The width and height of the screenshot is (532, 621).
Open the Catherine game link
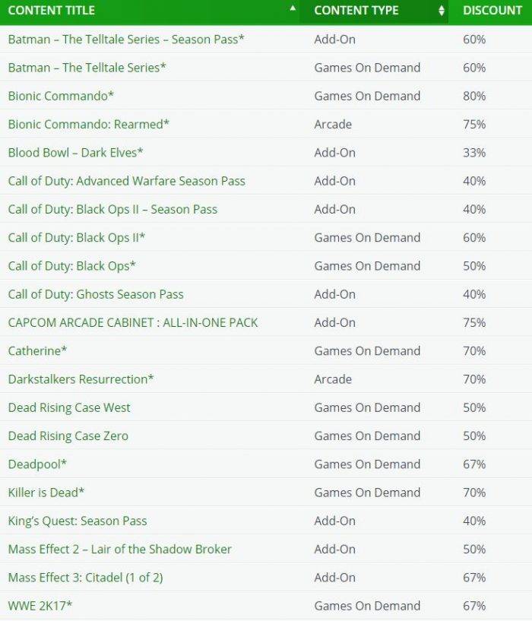click(38, 351)
